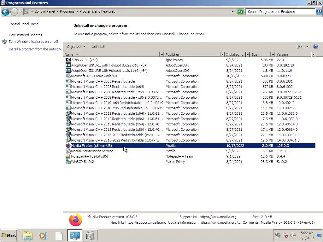Click the large Firefox logo in details pane
323x242 pixels.
click(76, 220)
